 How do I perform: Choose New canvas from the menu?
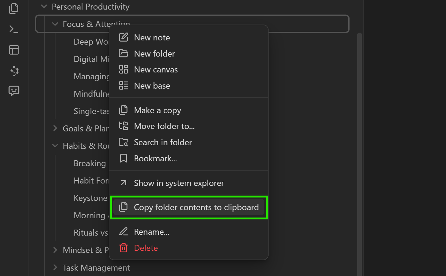[x=156, y=69]
